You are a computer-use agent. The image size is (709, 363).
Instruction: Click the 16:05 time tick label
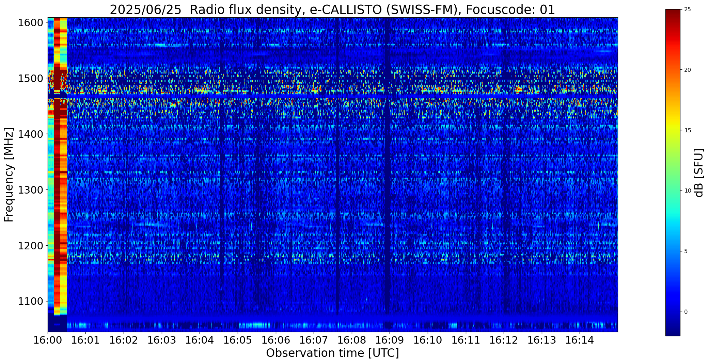[x=238, y=340]
